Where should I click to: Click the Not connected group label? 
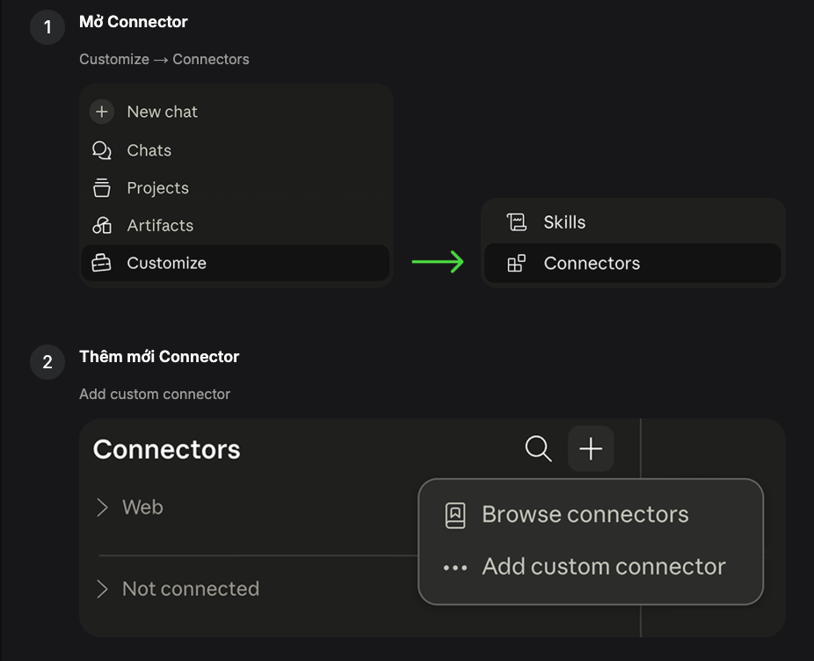pyautogui.click(x=191, y=589)
